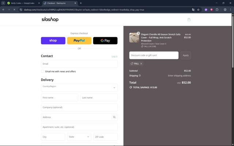The height and width of the screenshot is (146, 234).
Task: Click the Discount code or gift card field
Action: click(x=154, y=55)
